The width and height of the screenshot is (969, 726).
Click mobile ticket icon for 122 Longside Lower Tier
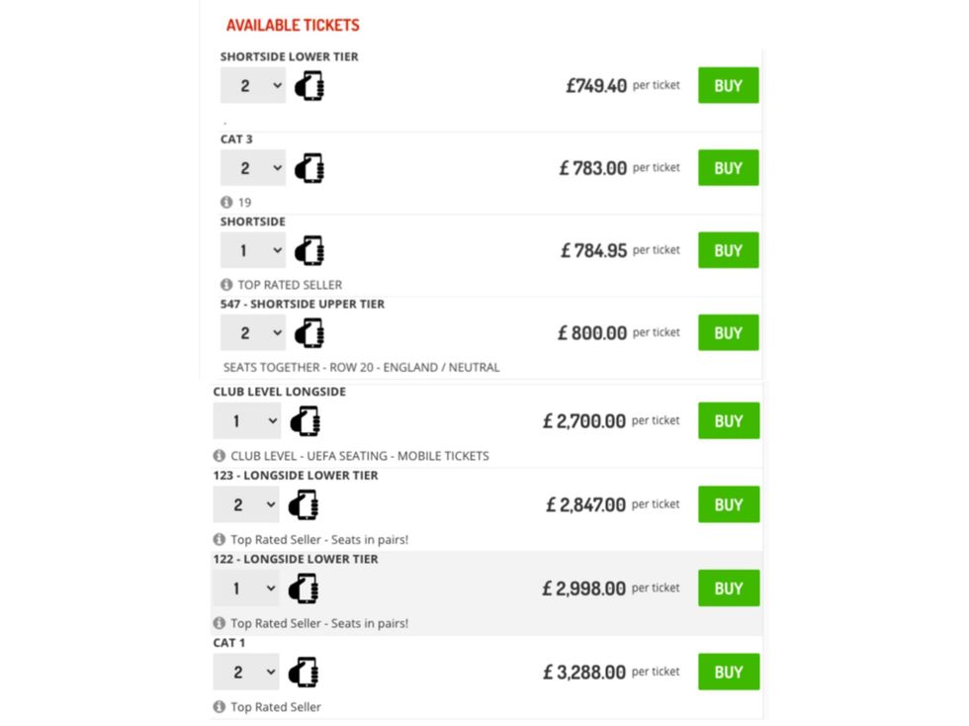click(x=304, y=589)
